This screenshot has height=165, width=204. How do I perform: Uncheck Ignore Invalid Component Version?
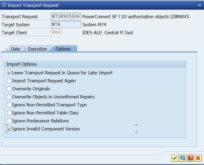(x=9, y=129)
